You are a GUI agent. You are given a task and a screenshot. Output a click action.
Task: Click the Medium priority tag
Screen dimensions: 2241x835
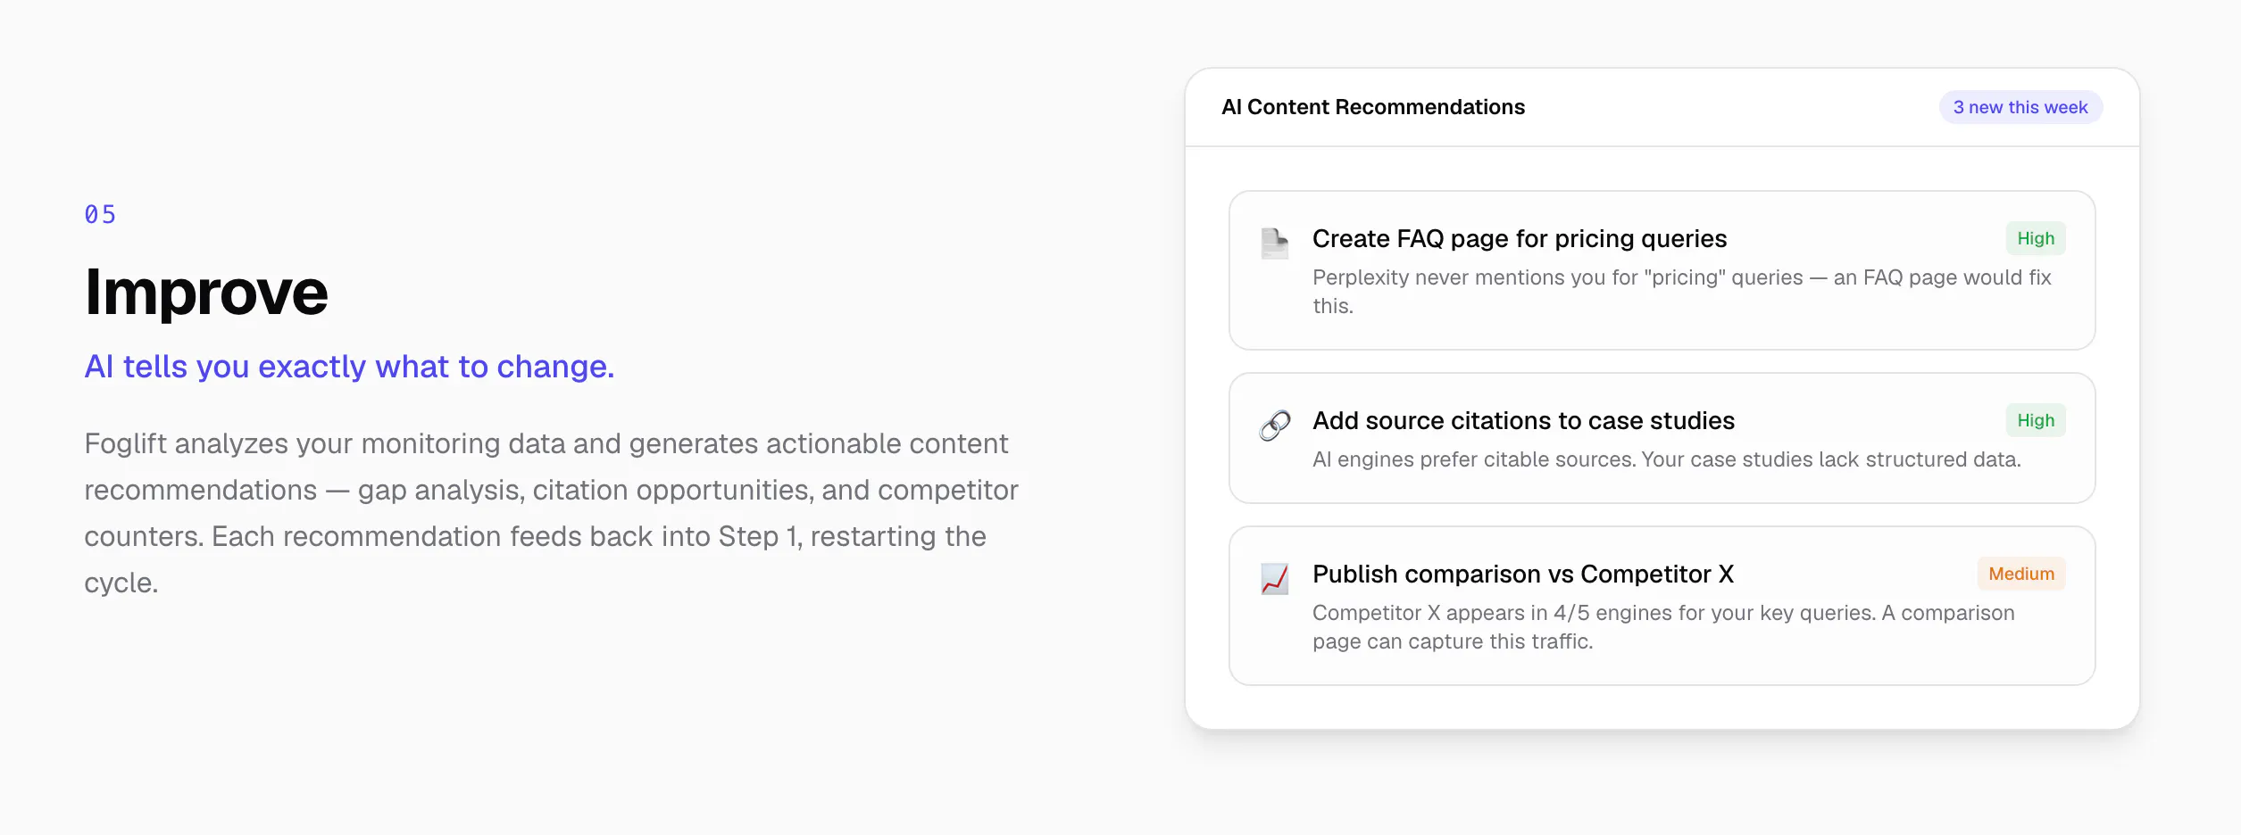point(2021,574)
